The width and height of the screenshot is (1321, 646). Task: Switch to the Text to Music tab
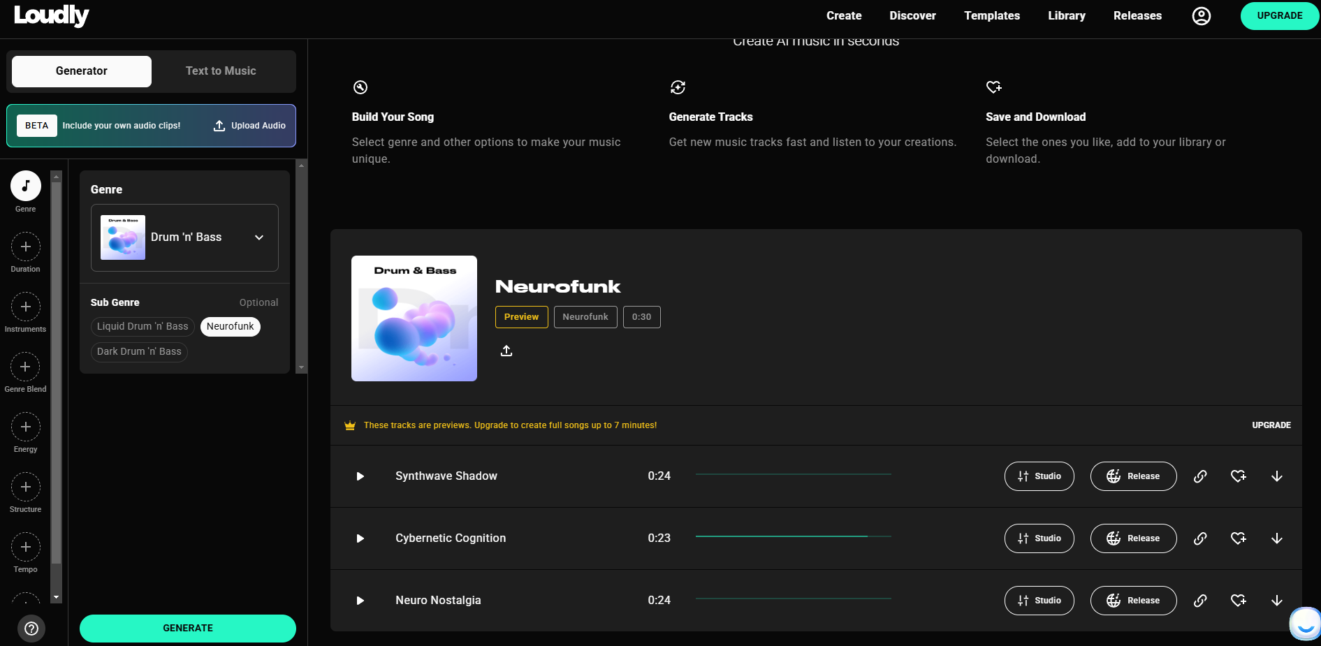221,71
